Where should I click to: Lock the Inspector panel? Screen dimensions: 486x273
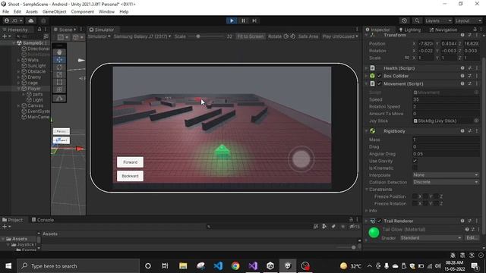(475, 30)
